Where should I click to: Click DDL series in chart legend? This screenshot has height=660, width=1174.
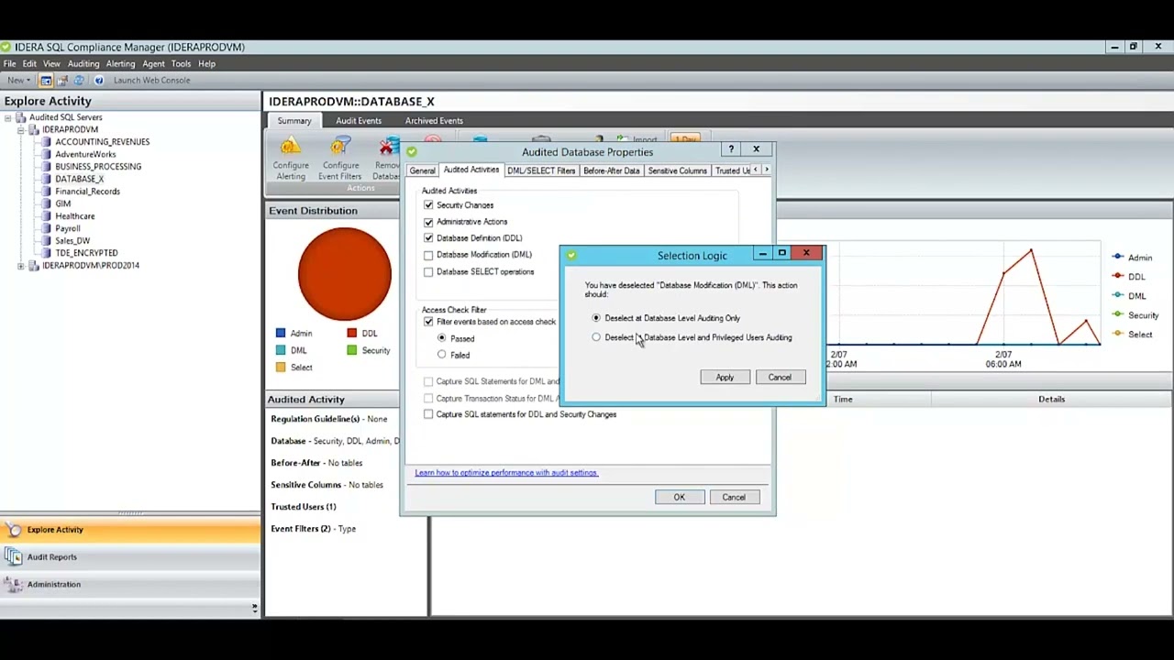[1129, 277]
